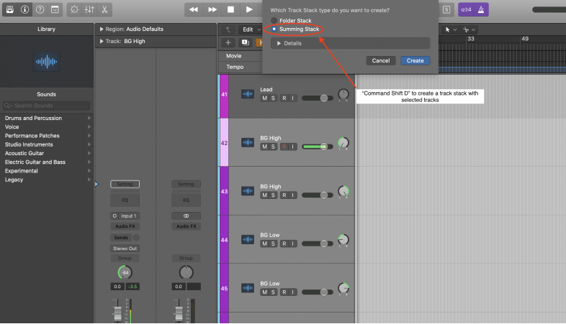The height and width of the screenshot is (324, 566).
Task: Click the Library audio waveform icon
Action: 46,62
